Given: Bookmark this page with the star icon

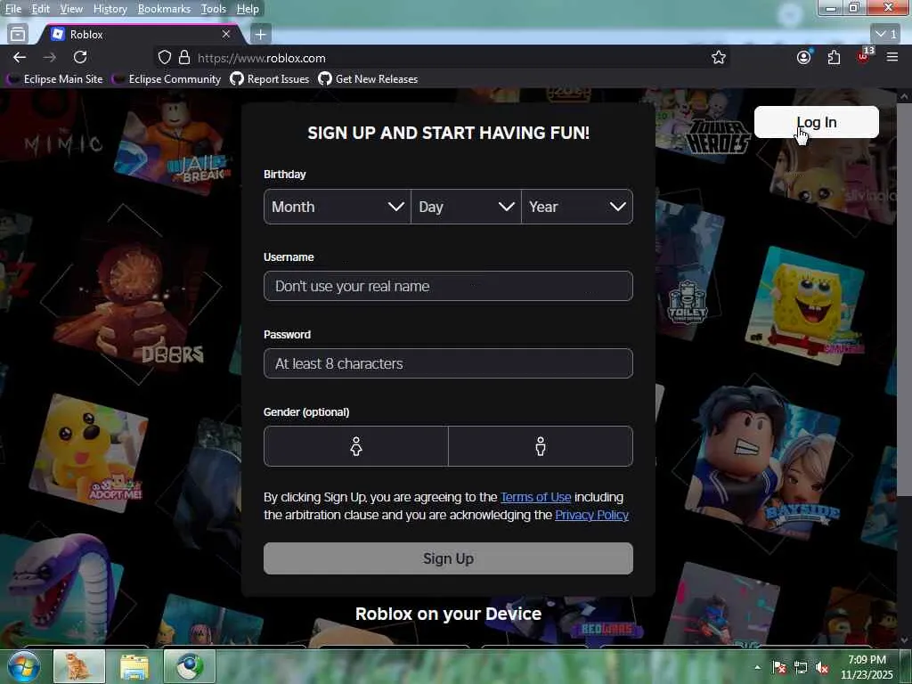Looking at the screenshot, I should pos(719,58).
